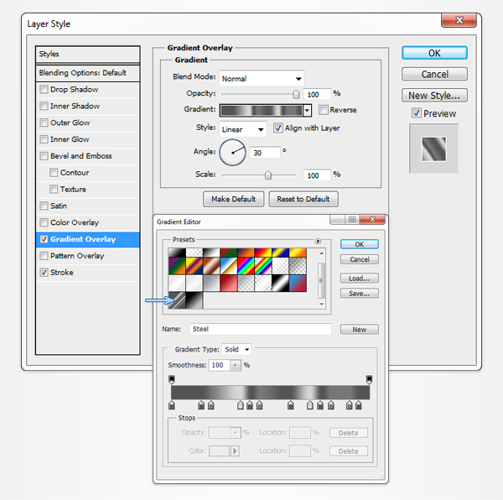Screen dimensions: 503x500
Task: Select the leftmost color stop below gradient bar
Action: tap(172, 405)
